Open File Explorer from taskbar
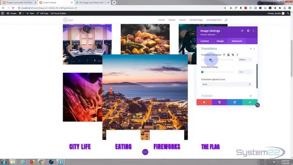The image size is (293, 165). click(x=13, y=162)
